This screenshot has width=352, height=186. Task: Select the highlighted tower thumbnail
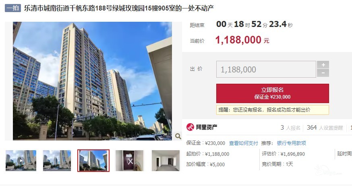[x=93, y=161]
